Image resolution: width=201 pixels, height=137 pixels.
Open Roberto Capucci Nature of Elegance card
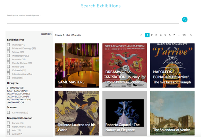click(x=125, y=113)
